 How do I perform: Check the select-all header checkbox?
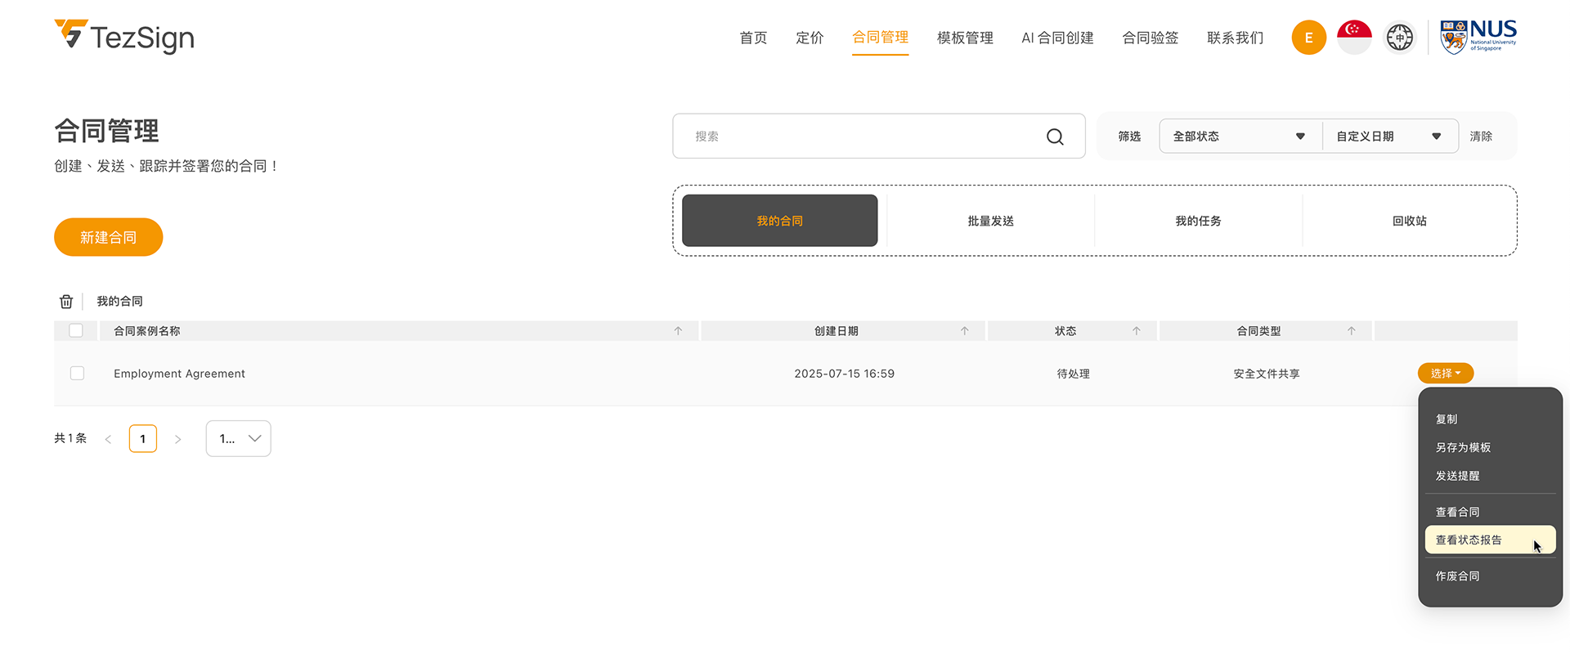pos(76,331)
